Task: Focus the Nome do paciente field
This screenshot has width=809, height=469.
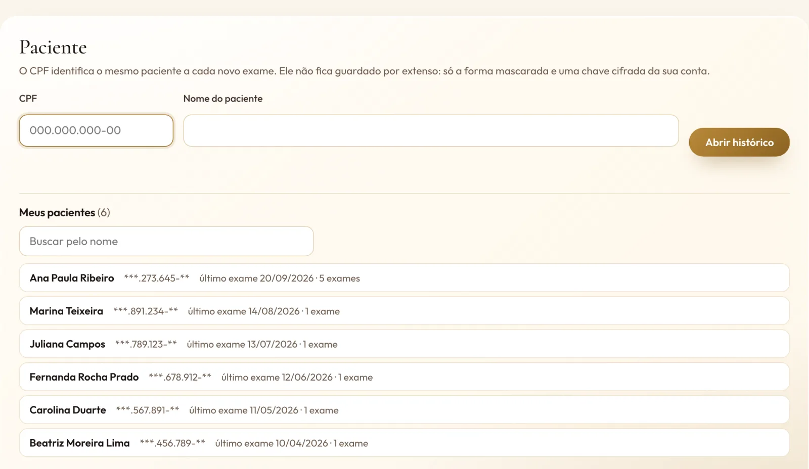Action: click(431, 130)
